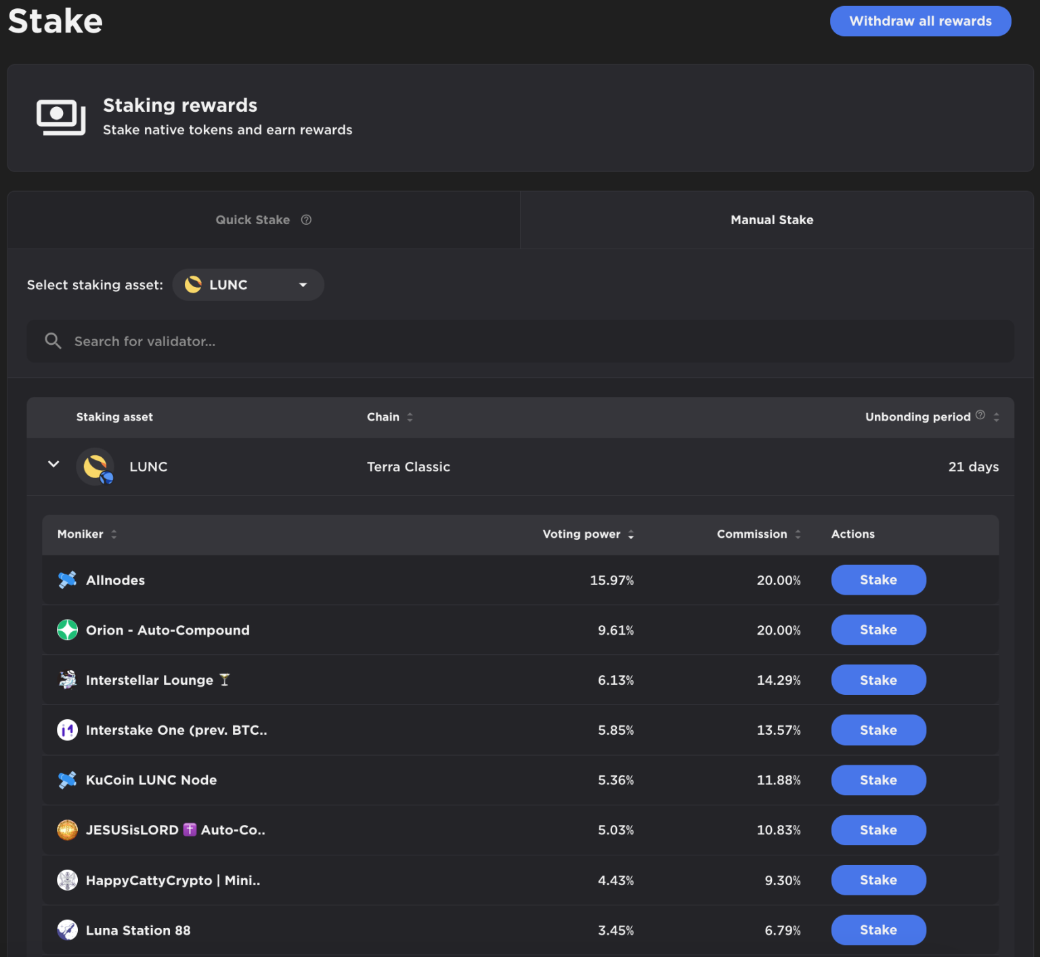1040x957 pixels.
Task: Open the LUNC staking asset dropdown
Action: pos(248,285)
